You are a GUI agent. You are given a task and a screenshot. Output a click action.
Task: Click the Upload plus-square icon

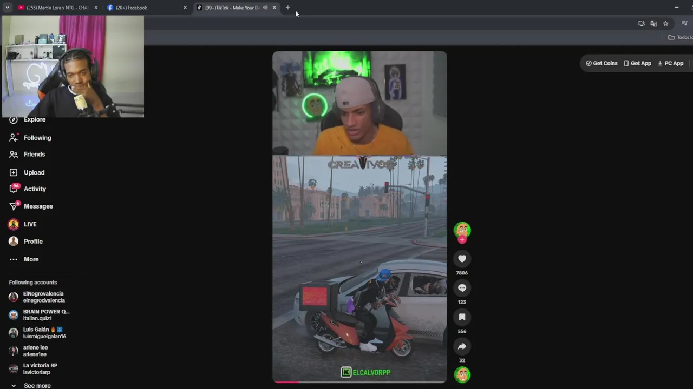pos(14,172)
